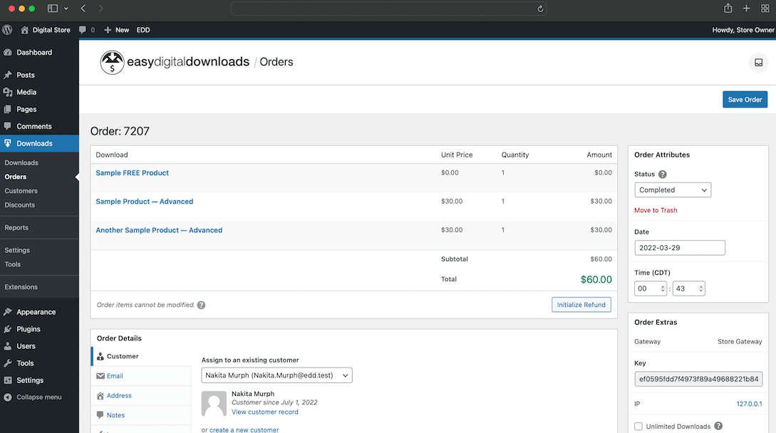The width and height of the screenshot is (776, 433).
Task: Click the Notes speech-bubble icon in Order Details
Action: (x=101, y=414)
